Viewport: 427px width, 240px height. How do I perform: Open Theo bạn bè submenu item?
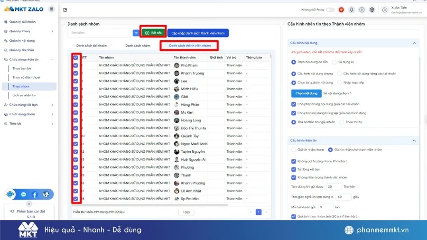tap(22, 69)
